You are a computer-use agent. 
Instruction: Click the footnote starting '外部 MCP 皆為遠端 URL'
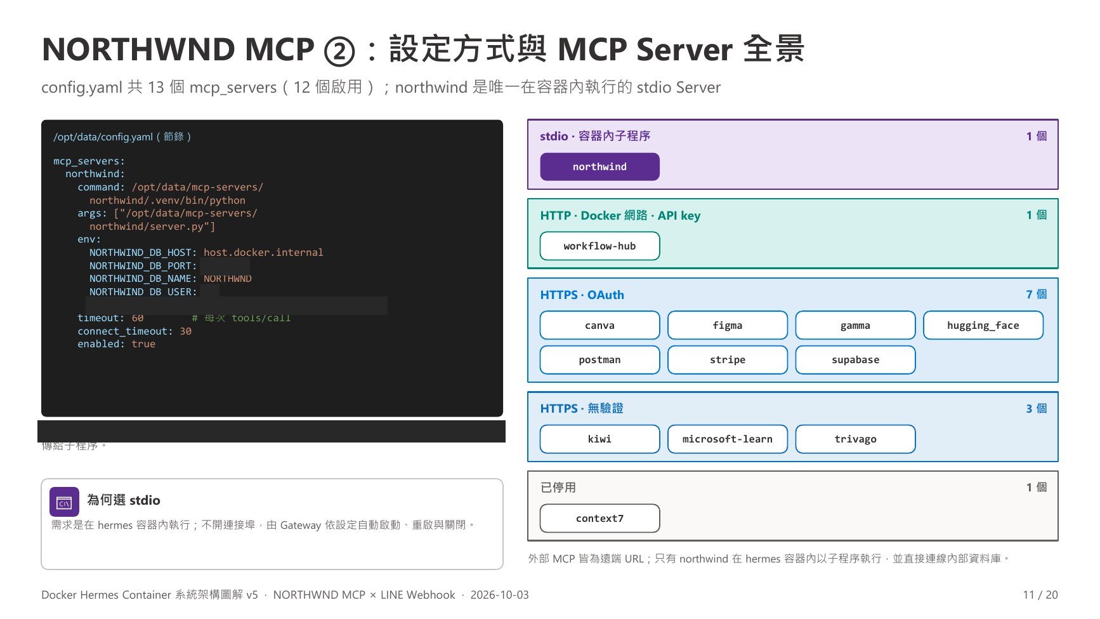pyautogui.click(x=768, y=559)
